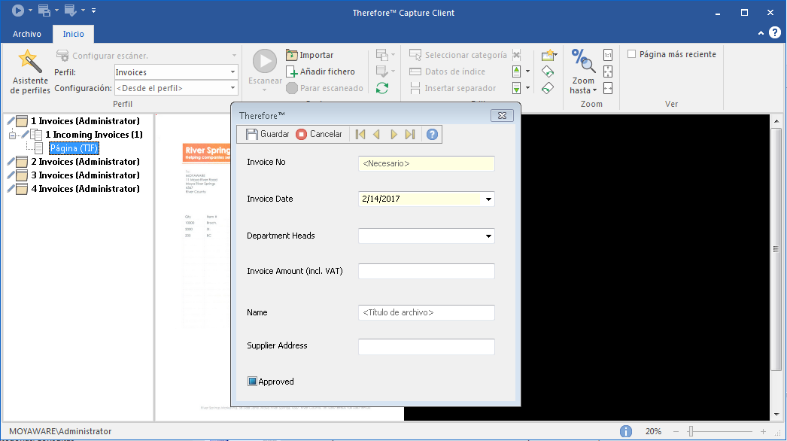Screen dimensions: 787x441
Task: Open move-down arrow options dropdown
Action: click(527, 88)
